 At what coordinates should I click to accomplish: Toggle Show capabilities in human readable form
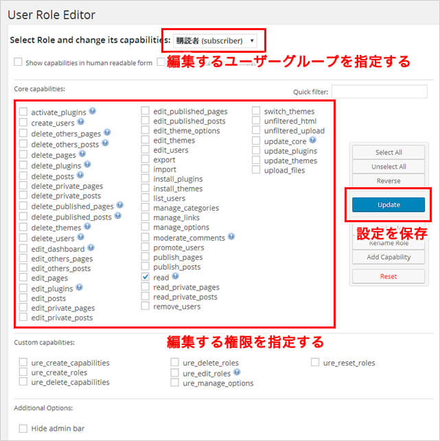coord(18,62)
